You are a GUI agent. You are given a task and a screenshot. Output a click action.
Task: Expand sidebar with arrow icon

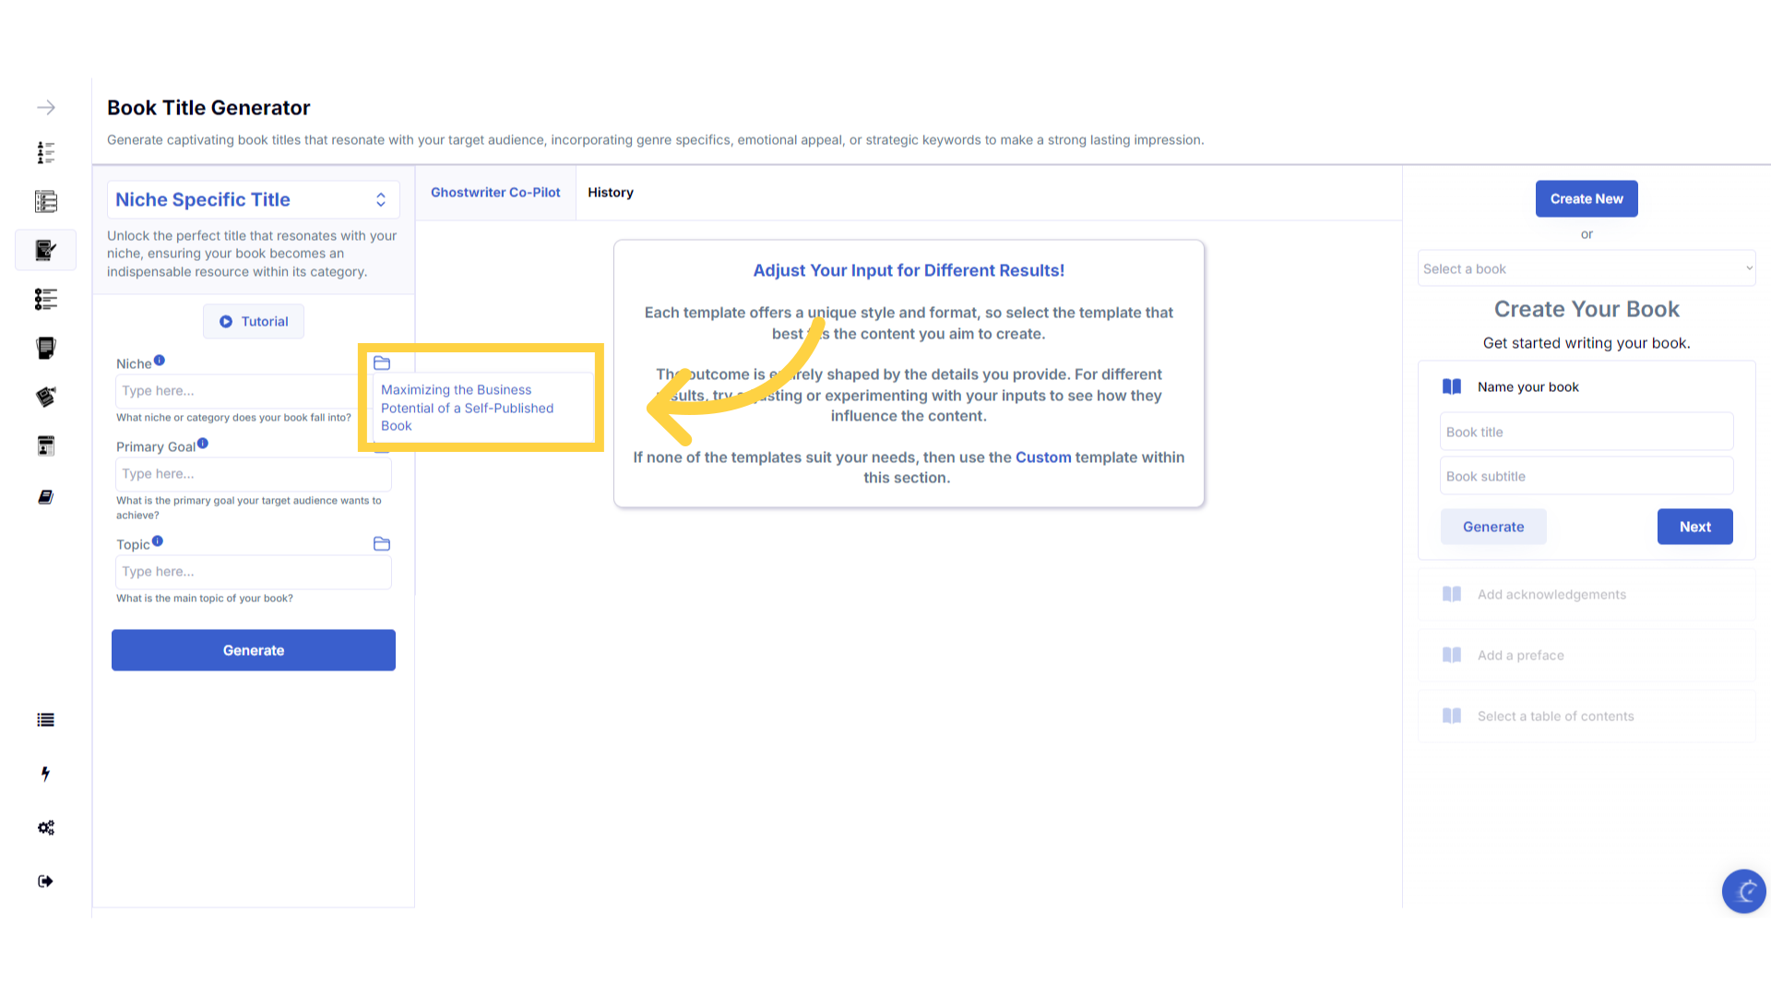pyautogui.click(x=46, y=108)
